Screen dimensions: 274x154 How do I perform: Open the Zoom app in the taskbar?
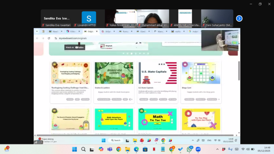(198, 149)
